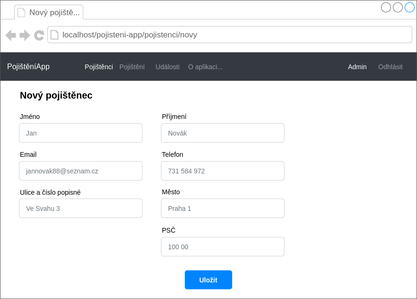Open the O aplikaci... page
The height and width of the screenshot is (299, 417).
205,67
